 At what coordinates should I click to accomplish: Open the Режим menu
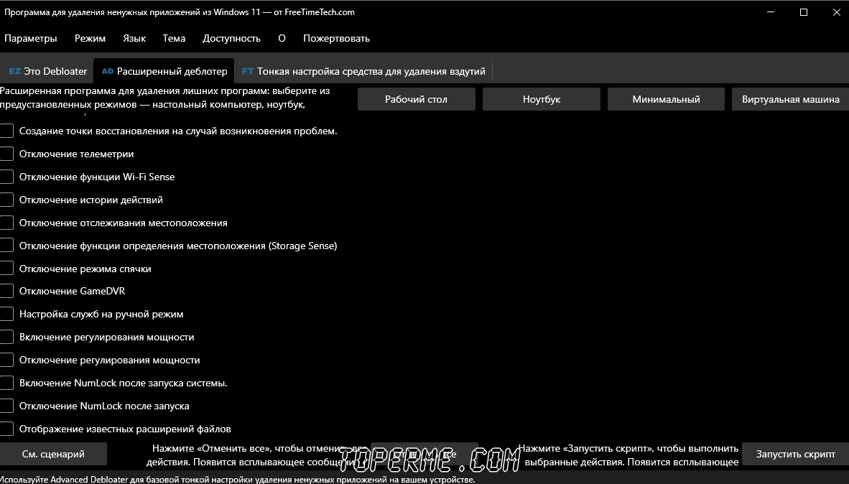tap(90, 39)
